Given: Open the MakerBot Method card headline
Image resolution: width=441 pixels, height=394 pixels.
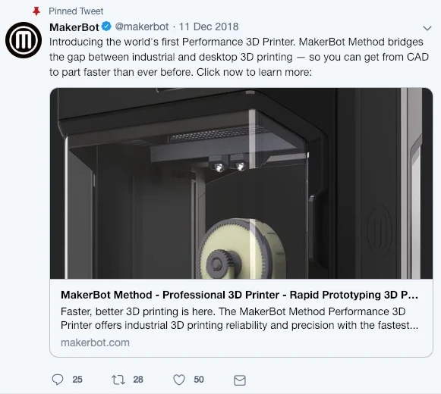Looking at the screenshot, I should (239, 295).
